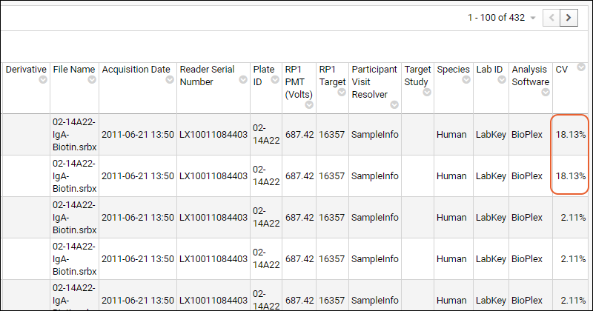
Task: Select the second row's 18.13% CV value
Action: pyautogui.click(x=571, y=176)
